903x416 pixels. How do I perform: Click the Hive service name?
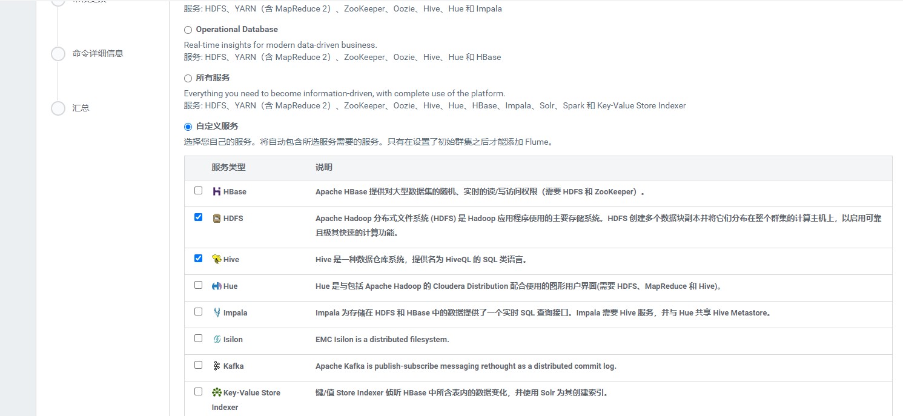pos(231,259)
